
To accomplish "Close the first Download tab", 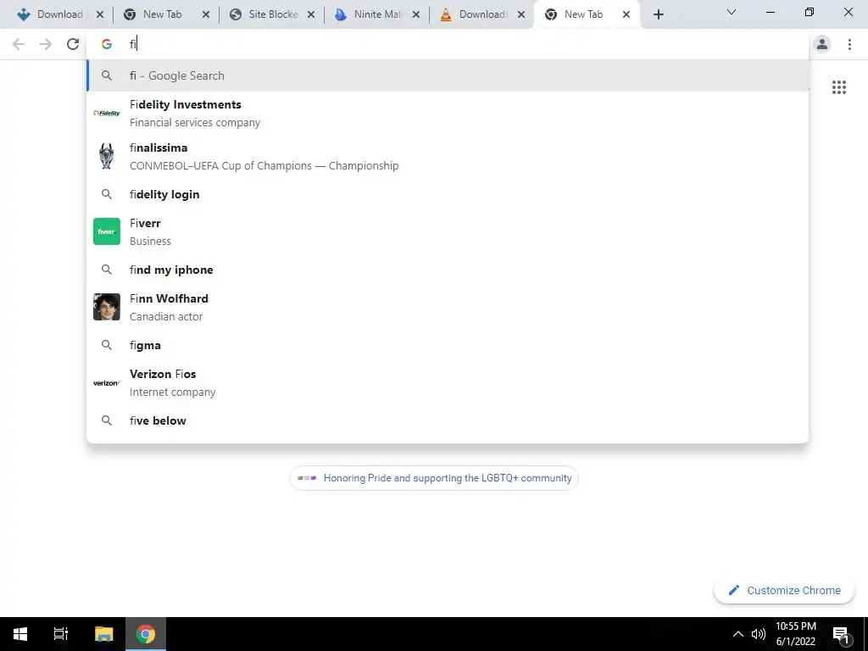I will (x=100, y=15).
